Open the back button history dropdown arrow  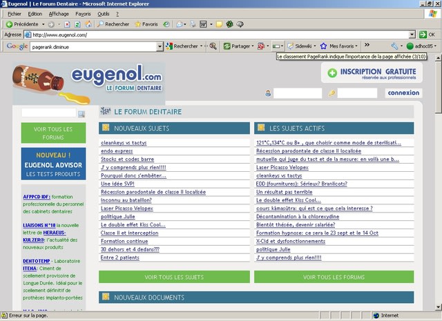(x=43, y=25)
